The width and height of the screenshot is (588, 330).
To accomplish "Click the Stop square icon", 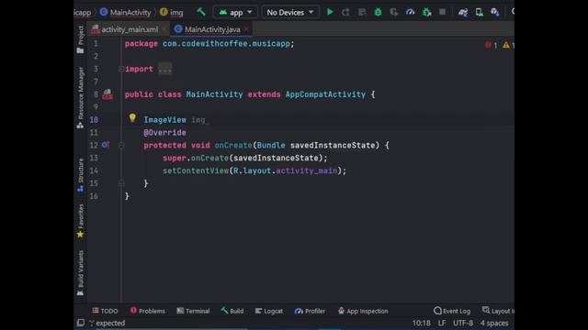I will (x=443, y=12).
